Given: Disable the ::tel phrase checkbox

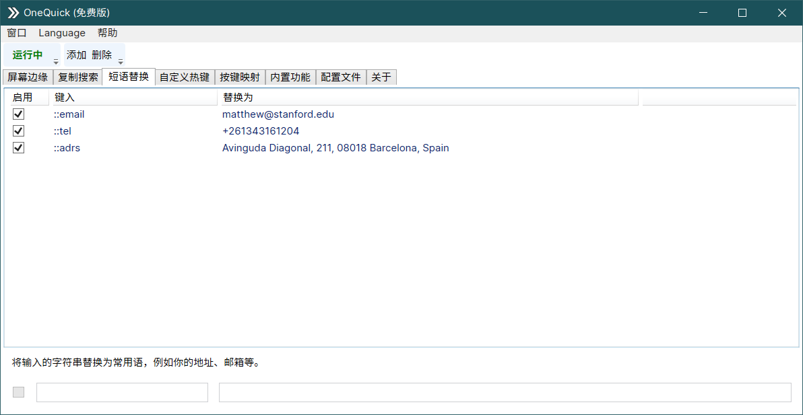Looking at the screenshot, I should pos(18,130).
